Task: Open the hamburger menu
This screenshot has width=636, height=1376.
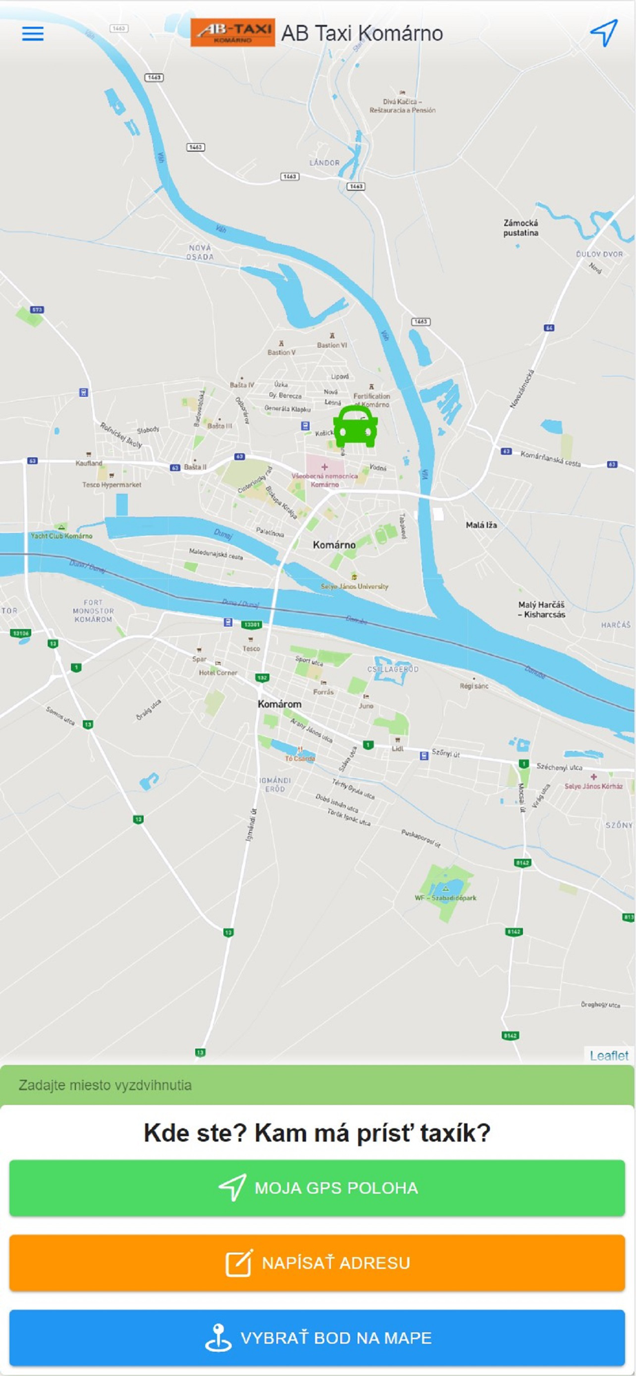Action: [32, 33]
